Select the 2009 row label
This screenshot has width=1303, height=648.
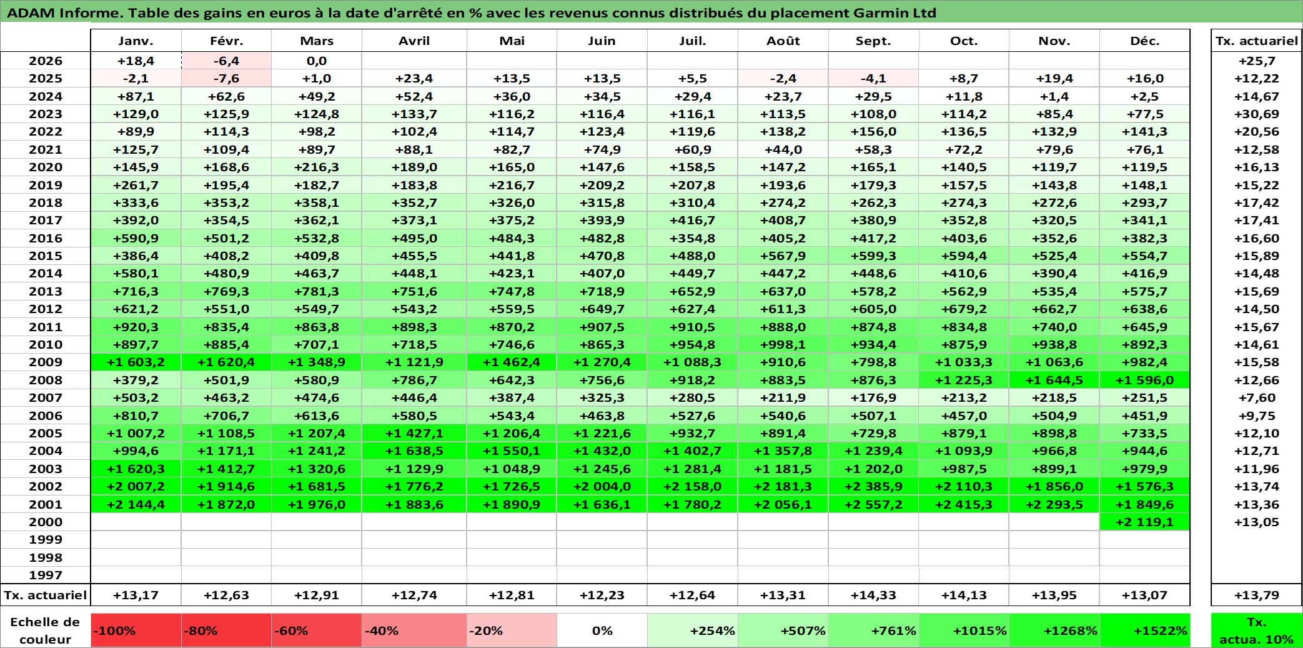point(46,362)
